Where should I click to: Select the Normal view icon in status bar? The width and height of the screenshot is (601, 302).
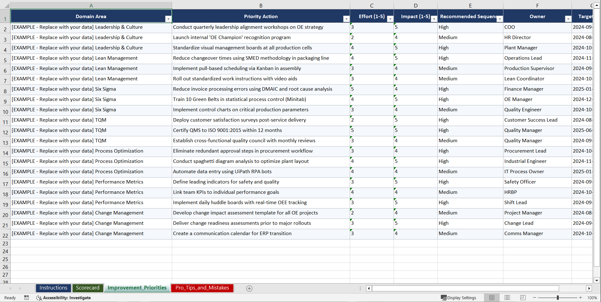pos(491,298)
